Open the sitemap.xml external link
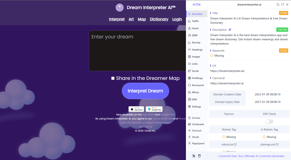 tap(269, 144)
